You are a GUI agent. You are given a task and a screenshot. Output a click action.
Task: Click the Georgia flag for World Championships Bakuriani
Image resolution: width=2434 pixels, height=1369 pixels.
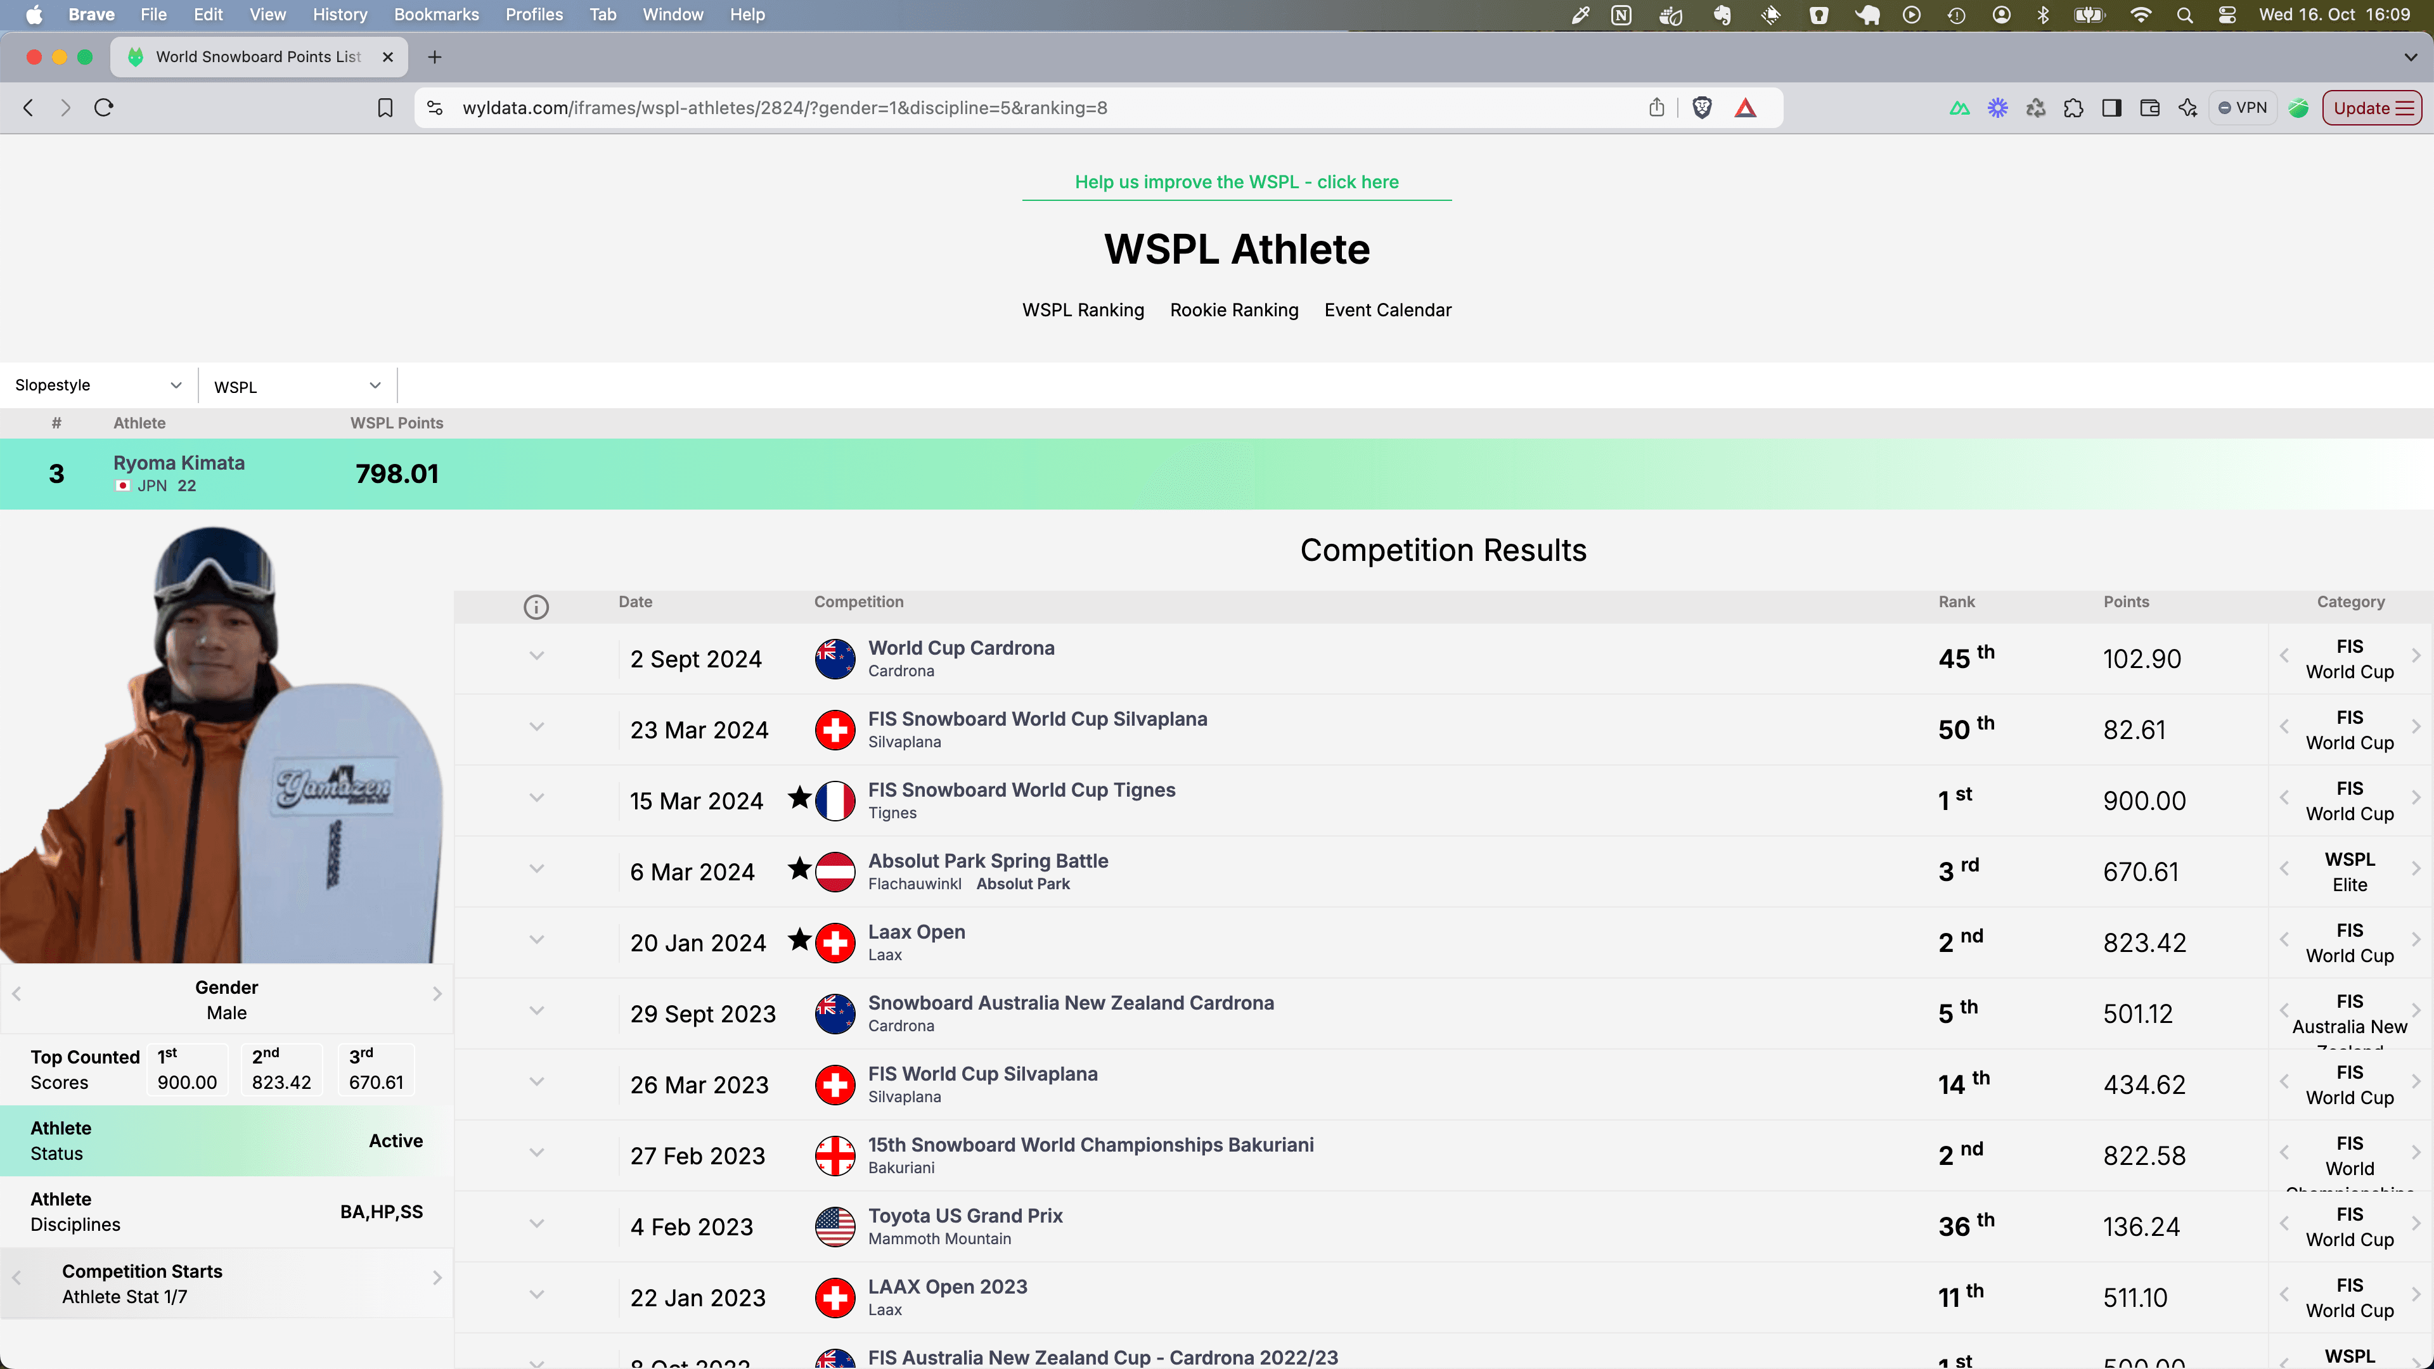point(835,1155)
